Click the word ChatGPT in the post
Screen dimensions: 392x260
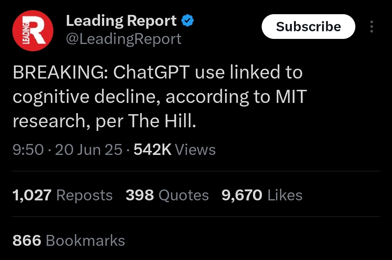click(x=151, y=72)
